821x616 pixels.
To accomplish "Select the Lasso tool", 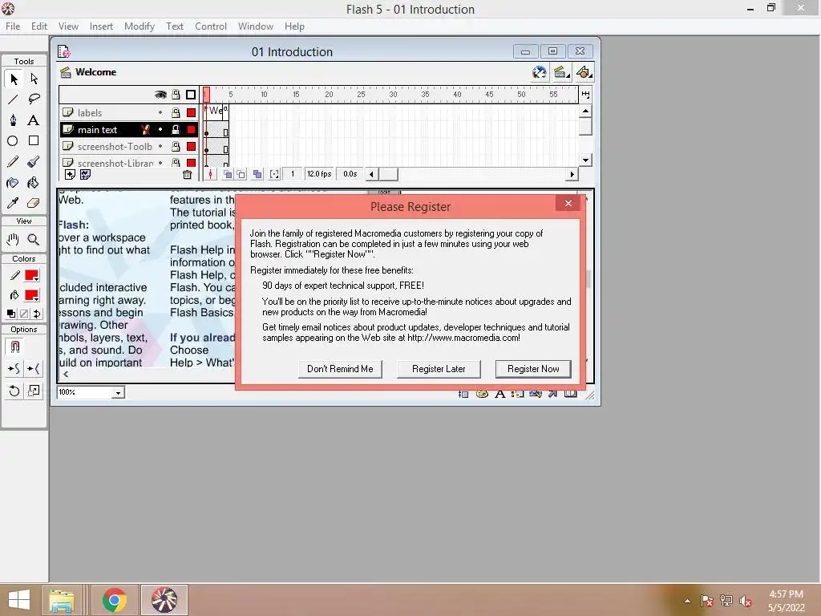I will (34, 99).
